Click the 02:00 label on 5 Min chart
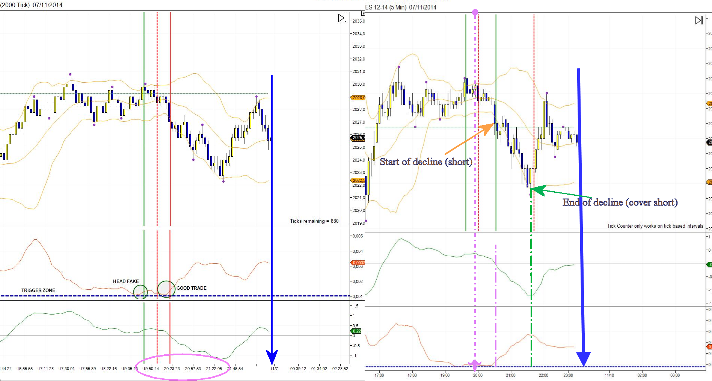Screen dimensions: 712x381 tap(642, 375)
